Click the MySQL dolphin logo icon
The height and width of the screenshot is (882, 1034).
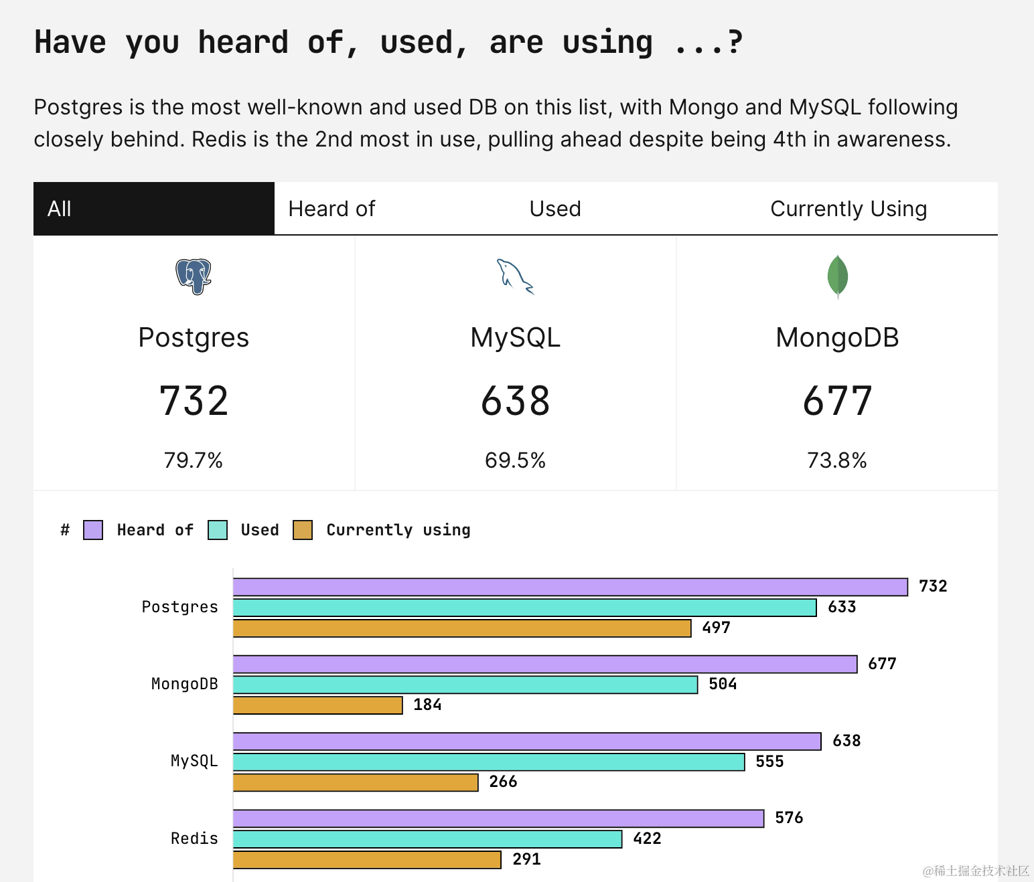[x=515, y=276]
